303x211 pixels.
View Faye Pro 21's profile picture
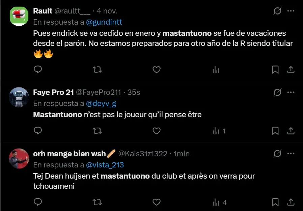click(19, 97)
